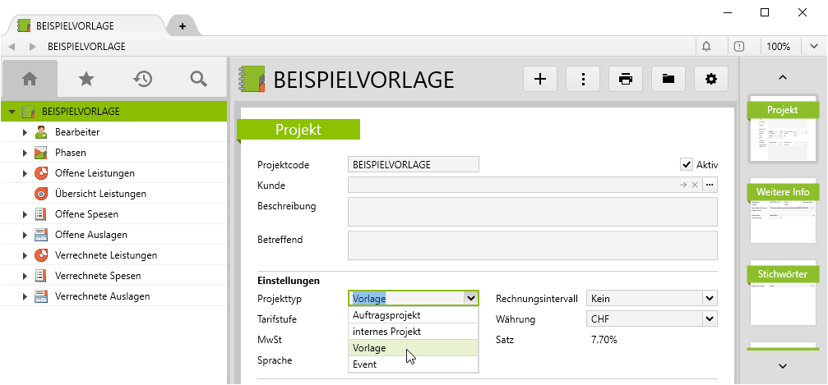The image size is (828, 385).
Task: Open the History clock tab
Action: (142, 79)
